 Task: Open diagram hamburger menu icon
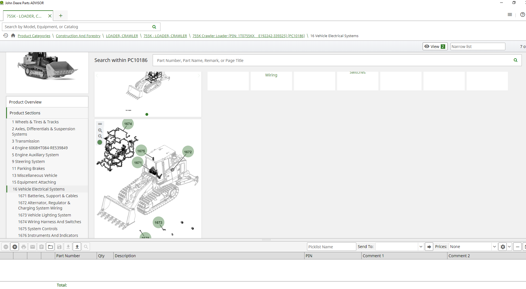pos(100,124)
